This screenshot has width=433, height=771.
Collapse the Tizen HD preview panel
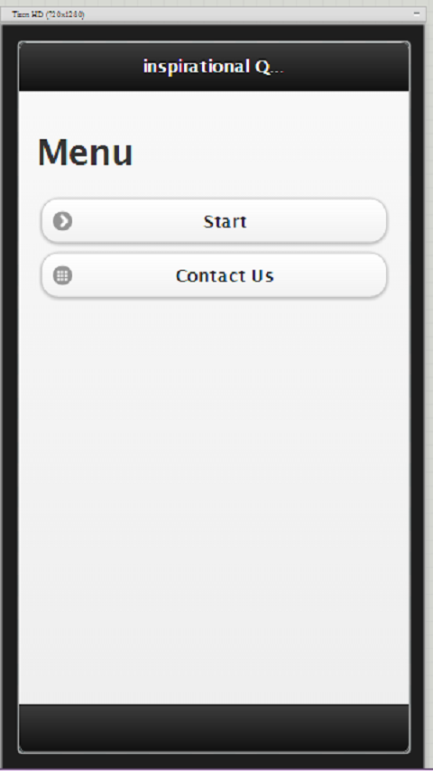(417, 14)
